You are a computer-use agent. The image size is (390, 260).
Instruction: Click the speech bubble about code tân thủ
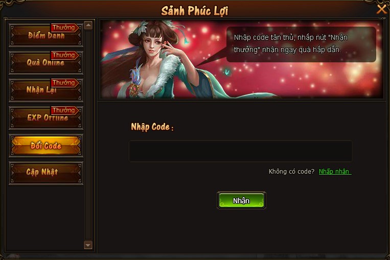301,44
